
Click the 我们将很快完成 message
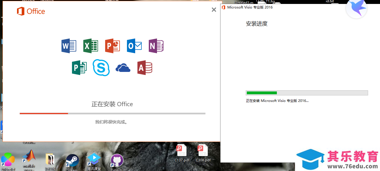click(x=111, y=122)
